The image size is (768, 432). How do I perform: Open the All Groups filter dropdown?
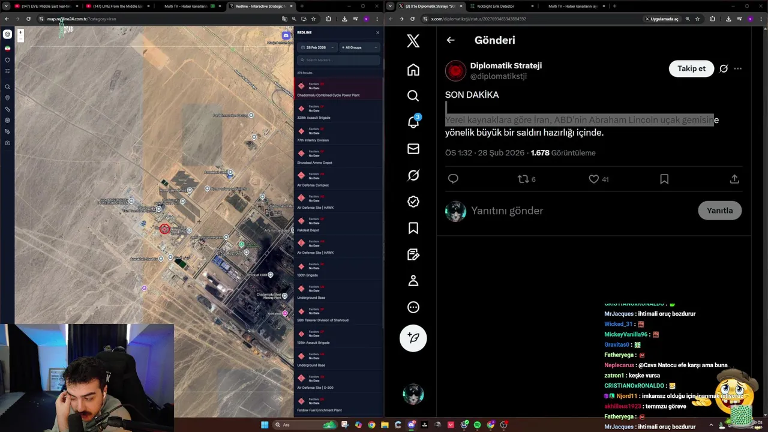point(360,47)
